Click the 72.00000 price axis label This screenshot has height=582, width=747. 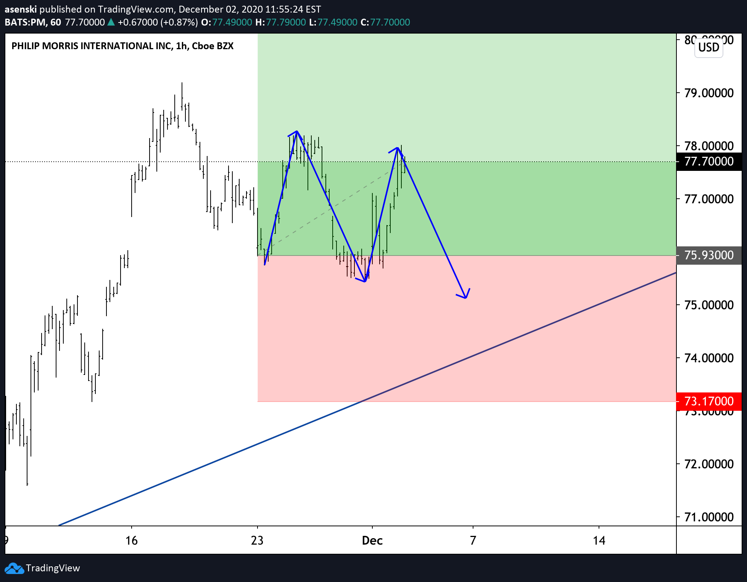[x=709, y=464]
